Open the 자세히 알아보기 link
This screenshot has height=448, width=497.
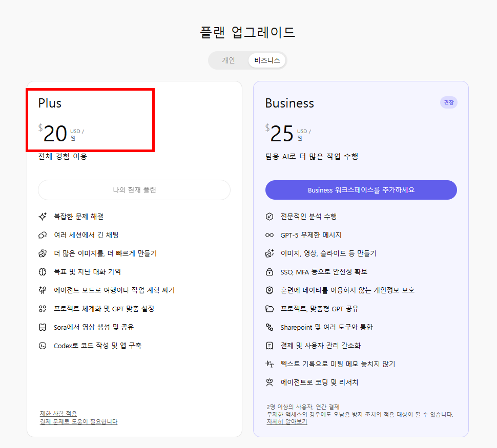pos(287,422)
